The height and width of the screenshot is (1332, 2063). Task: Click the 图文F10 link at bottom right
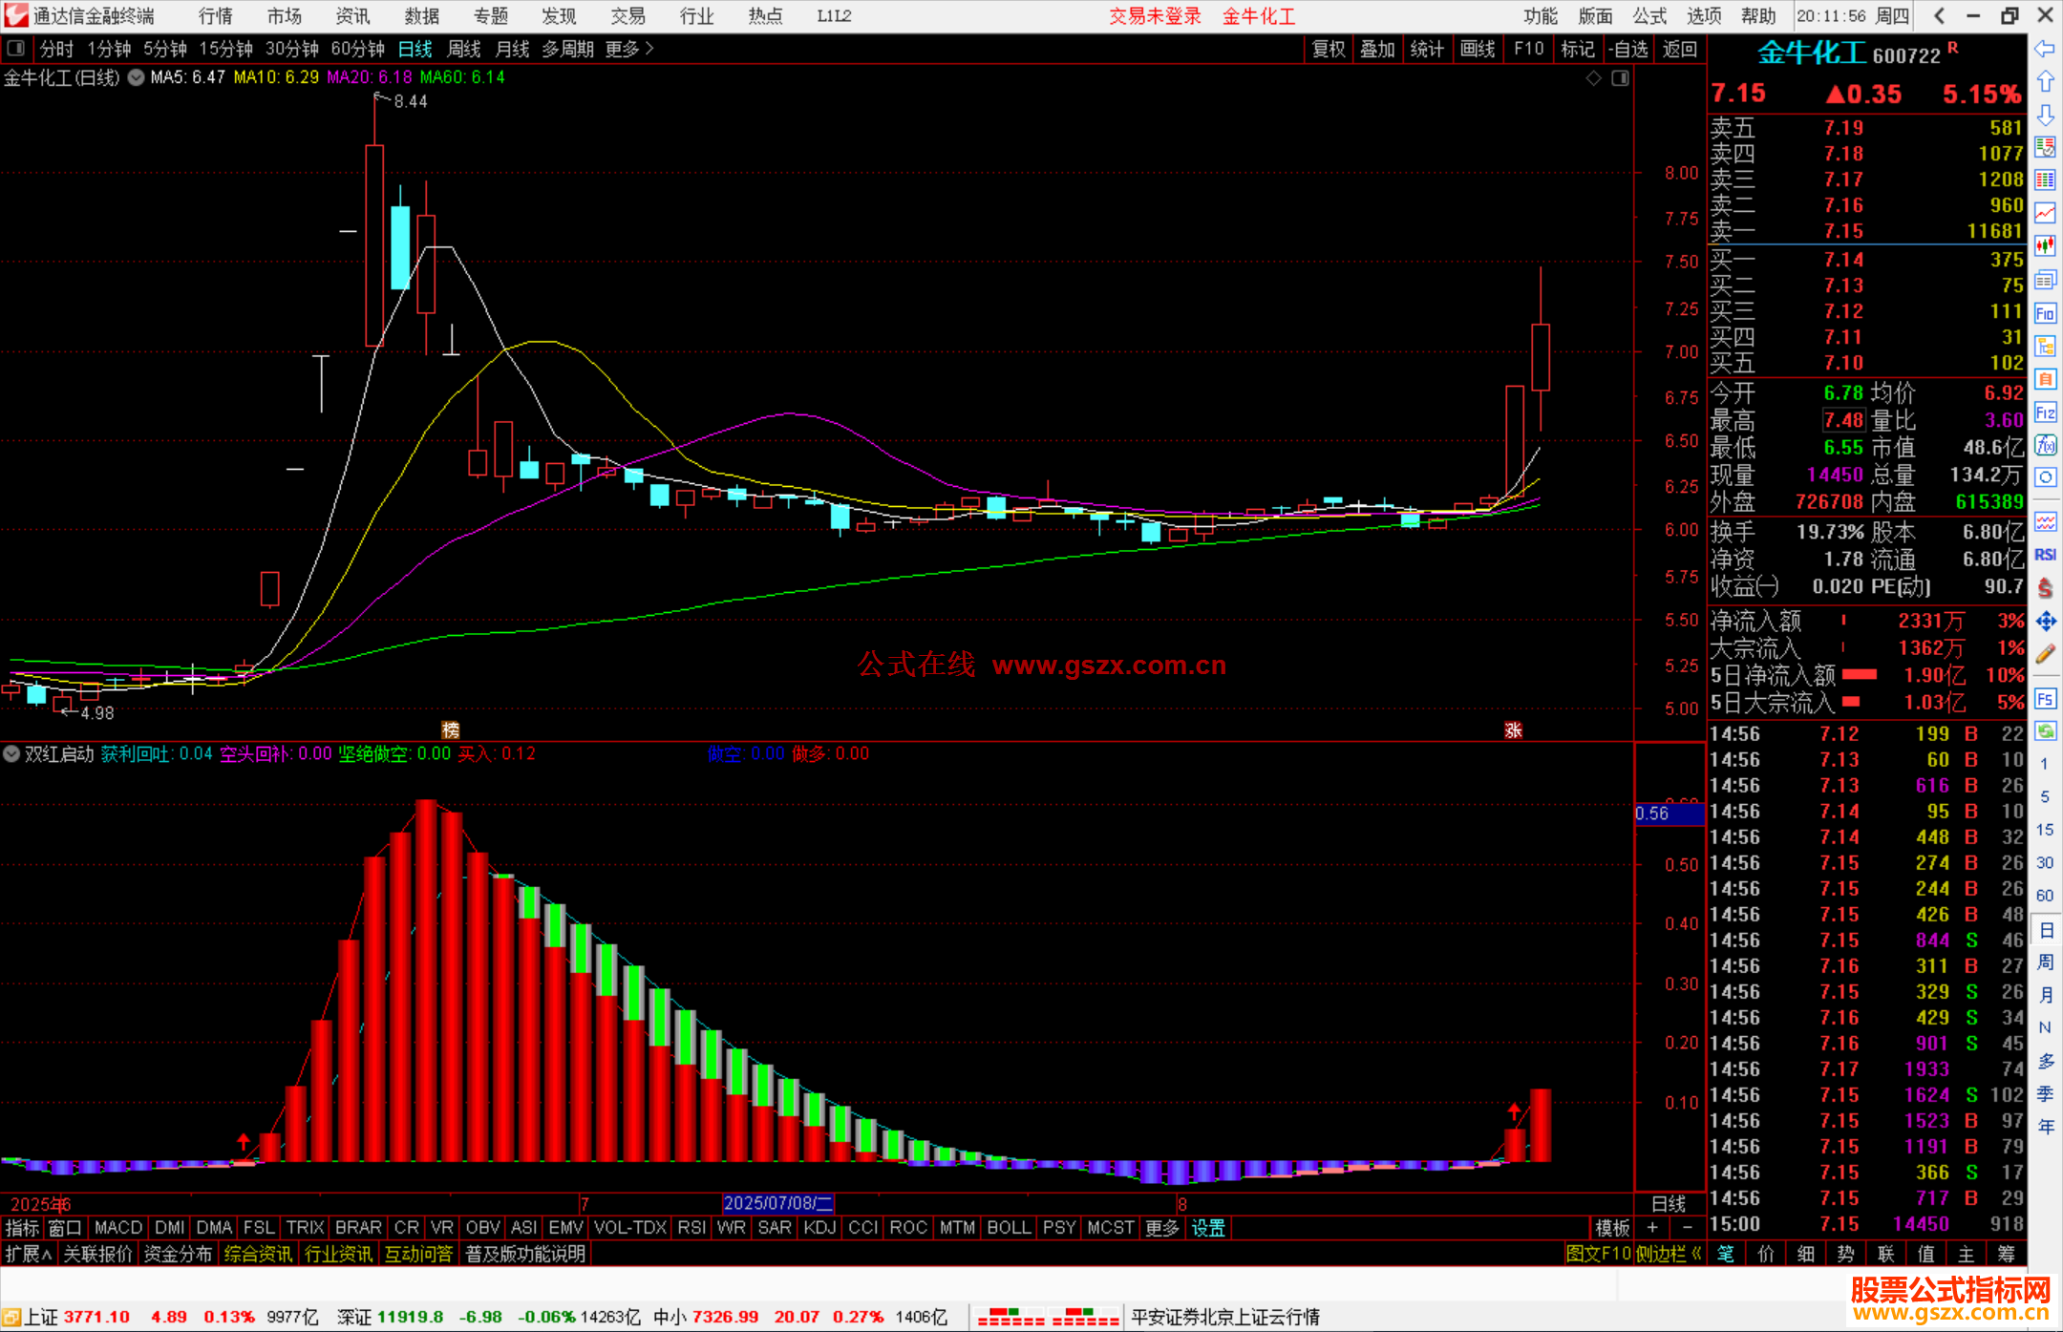1599,1254
